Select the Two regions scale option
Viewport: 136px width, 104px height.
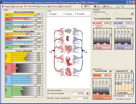(x=63, y=14)
